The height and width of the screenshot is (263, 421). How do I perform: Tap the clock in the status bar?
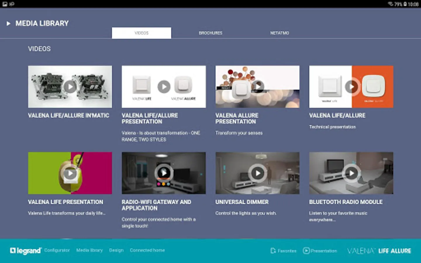pos(413,4)
